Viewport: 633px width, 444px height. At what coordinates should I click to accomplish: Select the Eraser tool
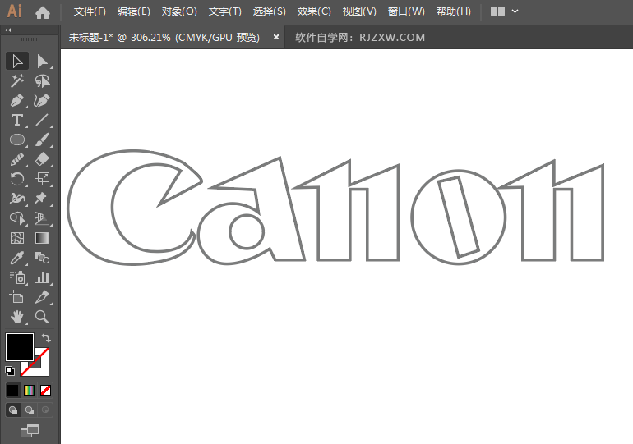[42, 159]
